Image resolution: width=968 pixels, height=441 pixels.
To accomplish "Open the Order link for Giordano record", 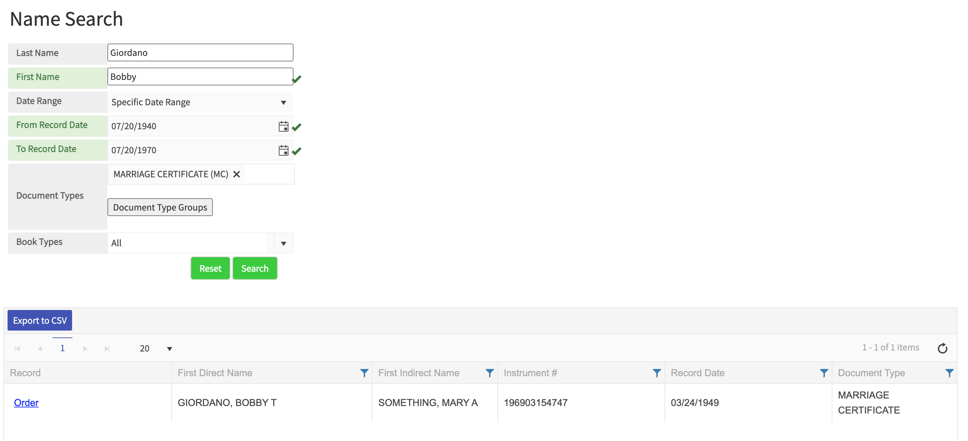I will [x=26, y=403].
